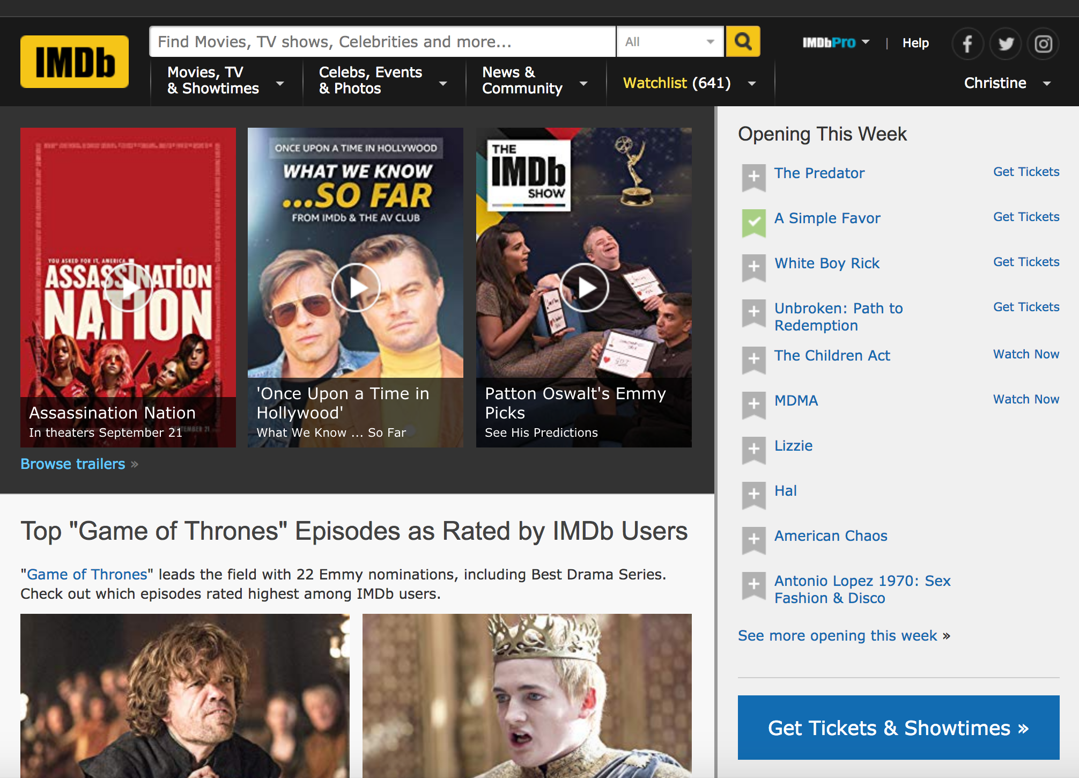This screenshot has height=778, width=1079.
Task: Add The Children Act to watchlist
Action: (x=753, y=360)
